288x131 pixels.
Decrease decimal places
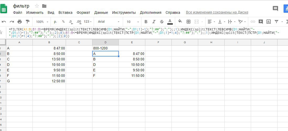tap(71, 22)
